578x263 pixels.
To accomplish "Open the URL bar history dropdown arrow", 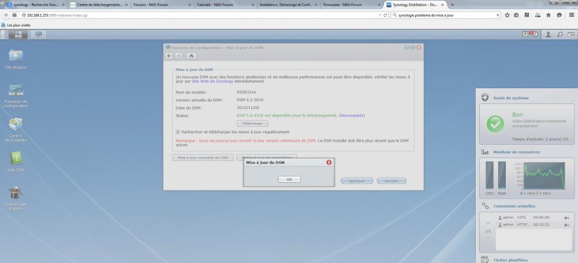I will tap(380, 15).
